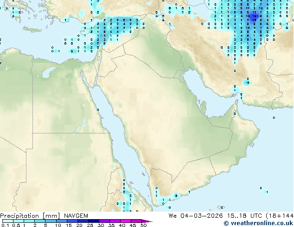Click the NAVGEM model name label
Image resolution: width=294 pixels, height=227 pixels.
76,216
